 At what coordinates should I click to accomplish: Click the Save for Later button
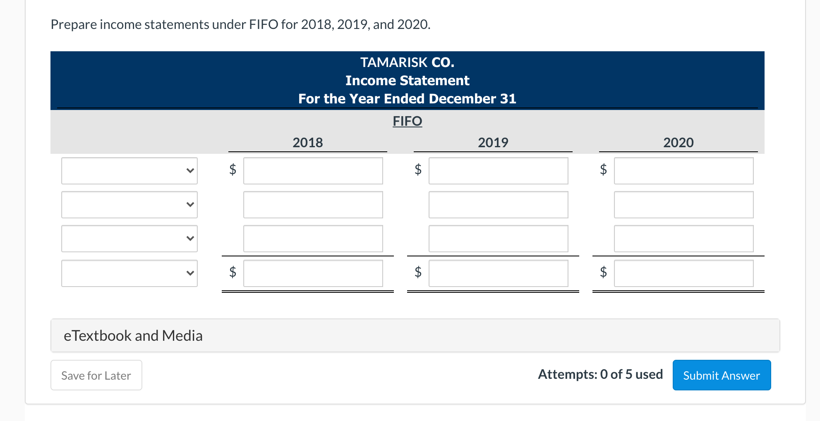pos(96,375)
